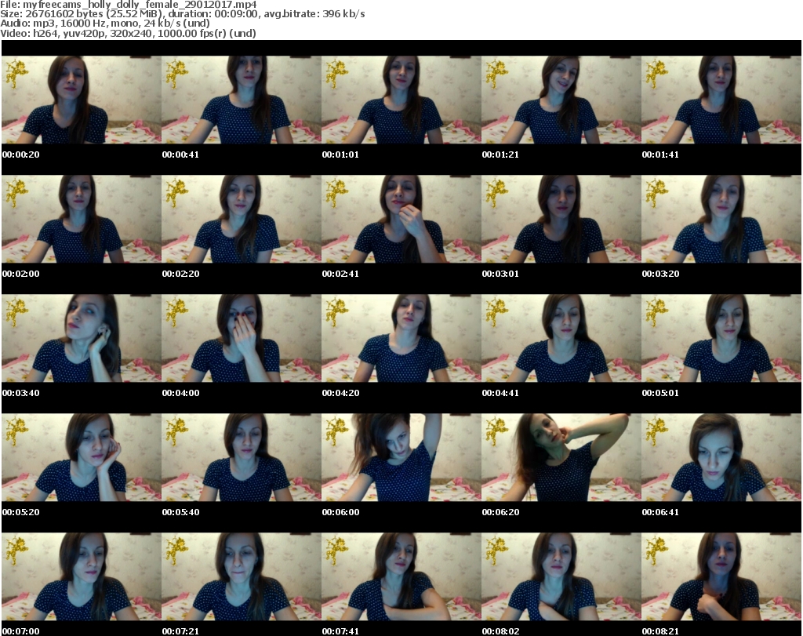Select the thumbnail at timestamp 00:01:41
This screenshot has width=803, height=636.
pyautogui.click(x=721, y=100)
